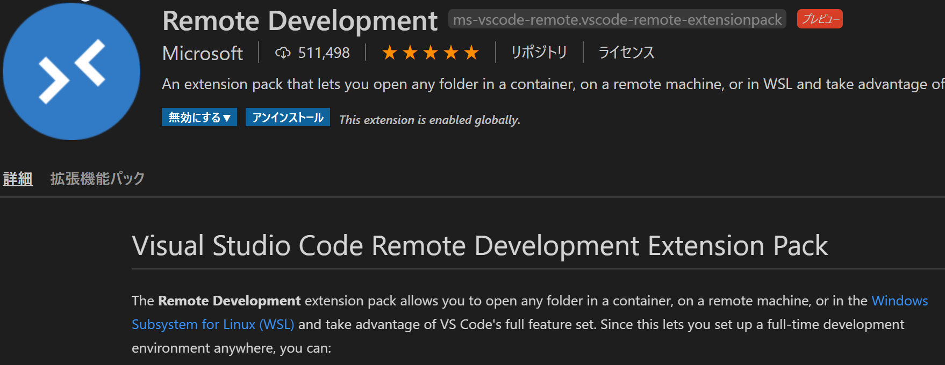This screenshot has width=945, height=365.
Task: Click the cloud download icon
Action: tap(282, 53)
